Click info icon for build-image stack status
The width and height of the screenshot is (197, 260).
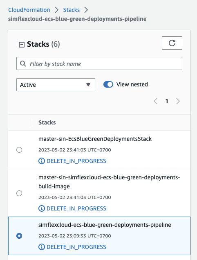[42, 208]
